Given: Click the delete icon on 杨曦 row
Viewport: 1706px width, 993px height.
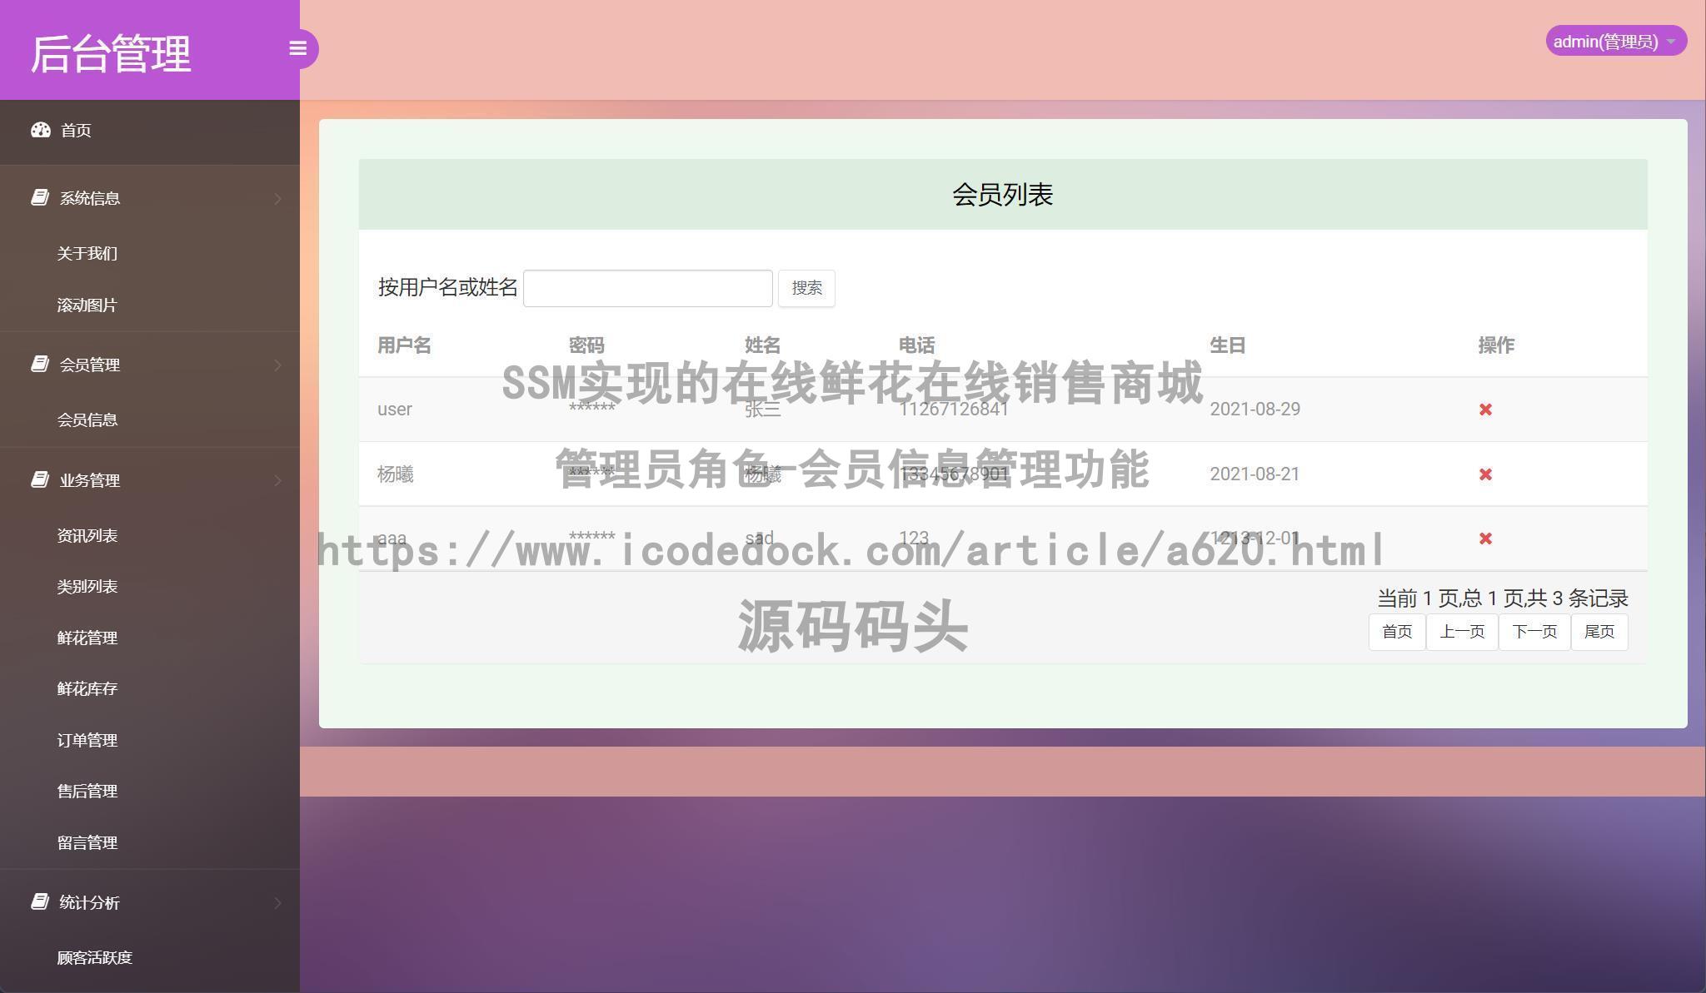Looking at the screenshot, I should click(x=1486, y=474).
